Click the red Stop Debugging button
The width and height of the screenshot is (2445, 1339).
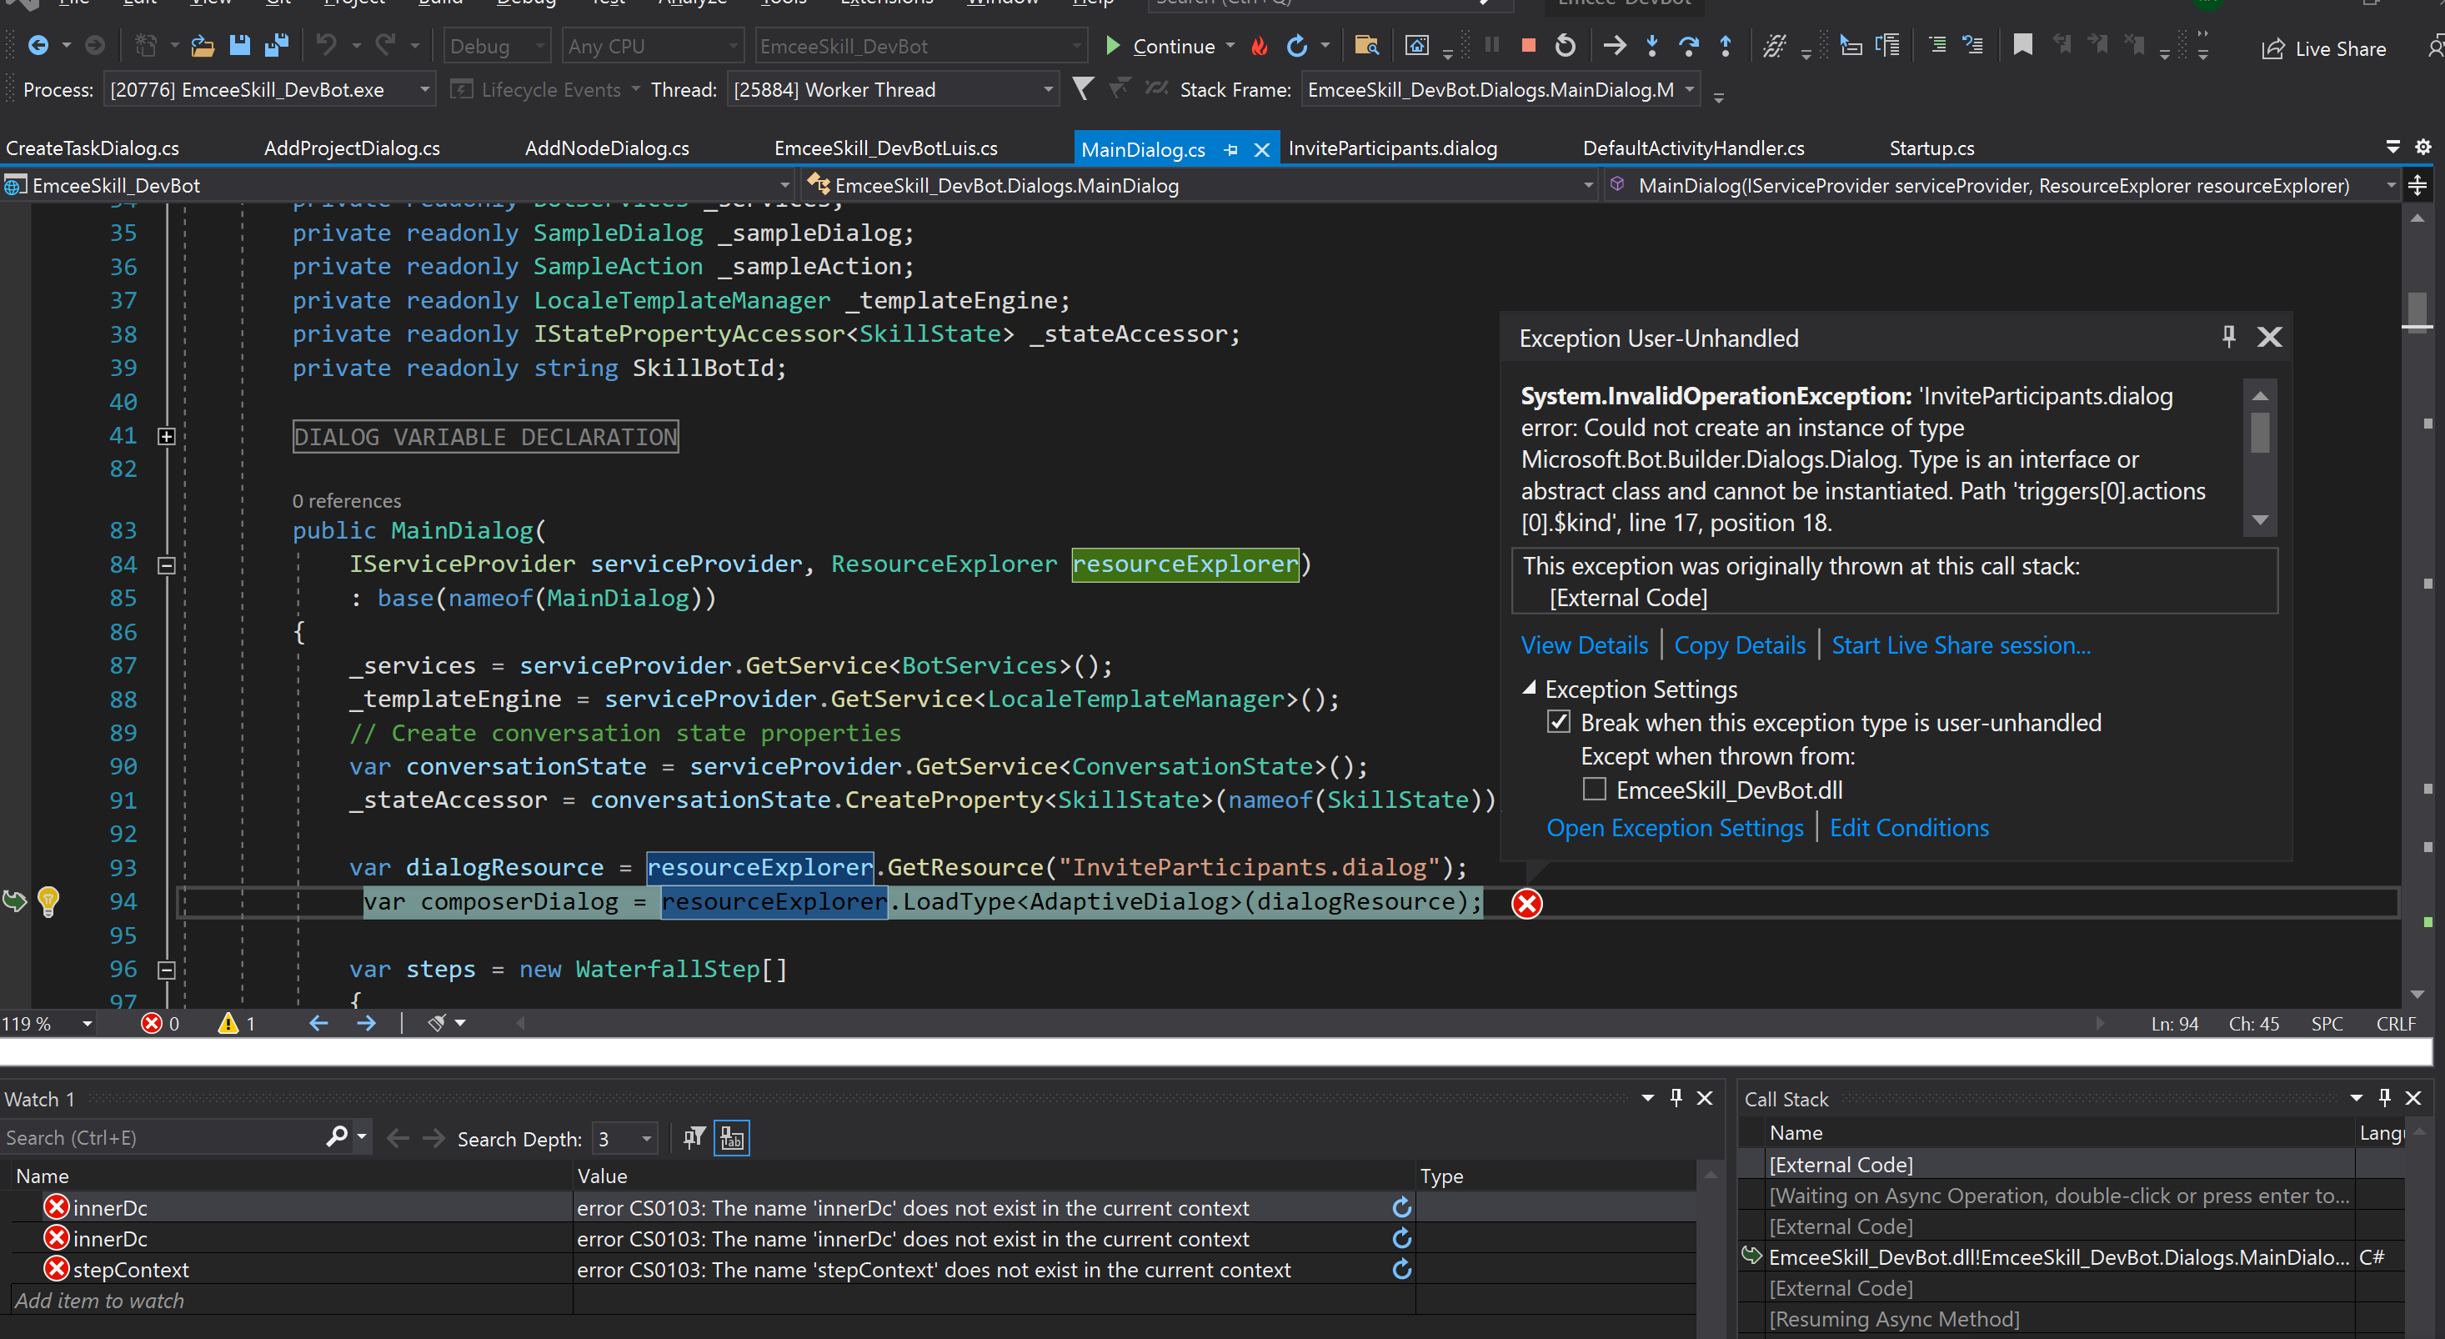[1527, 46]
